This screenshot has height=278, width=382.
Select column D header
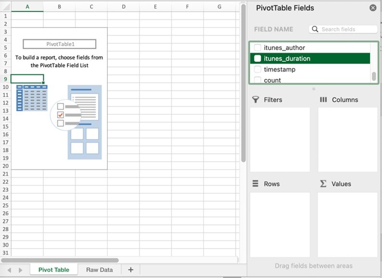(x=124, y=7)
